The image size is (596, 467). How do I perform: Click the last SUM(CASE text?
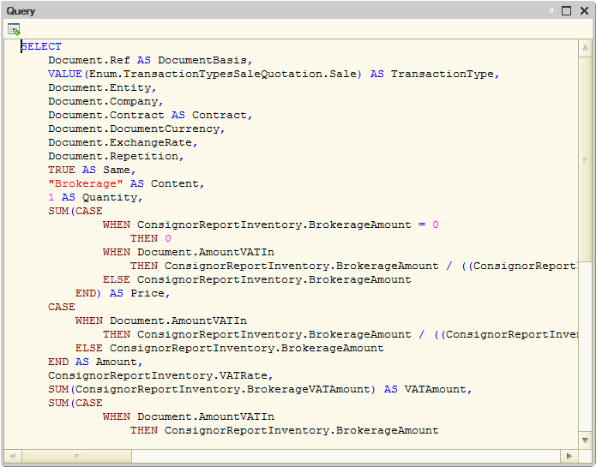click(x=75, y=403)
